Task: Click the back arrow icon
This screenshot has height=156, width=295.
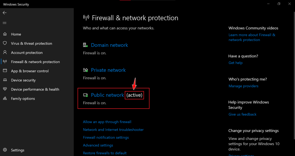Action: [x=5, y=13]
